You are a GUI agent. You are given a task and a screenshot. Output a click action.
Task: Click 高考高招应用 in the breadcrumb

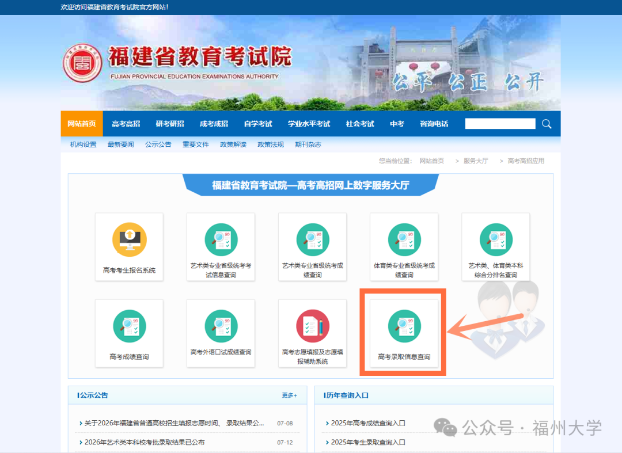click(x=526, y=161)
